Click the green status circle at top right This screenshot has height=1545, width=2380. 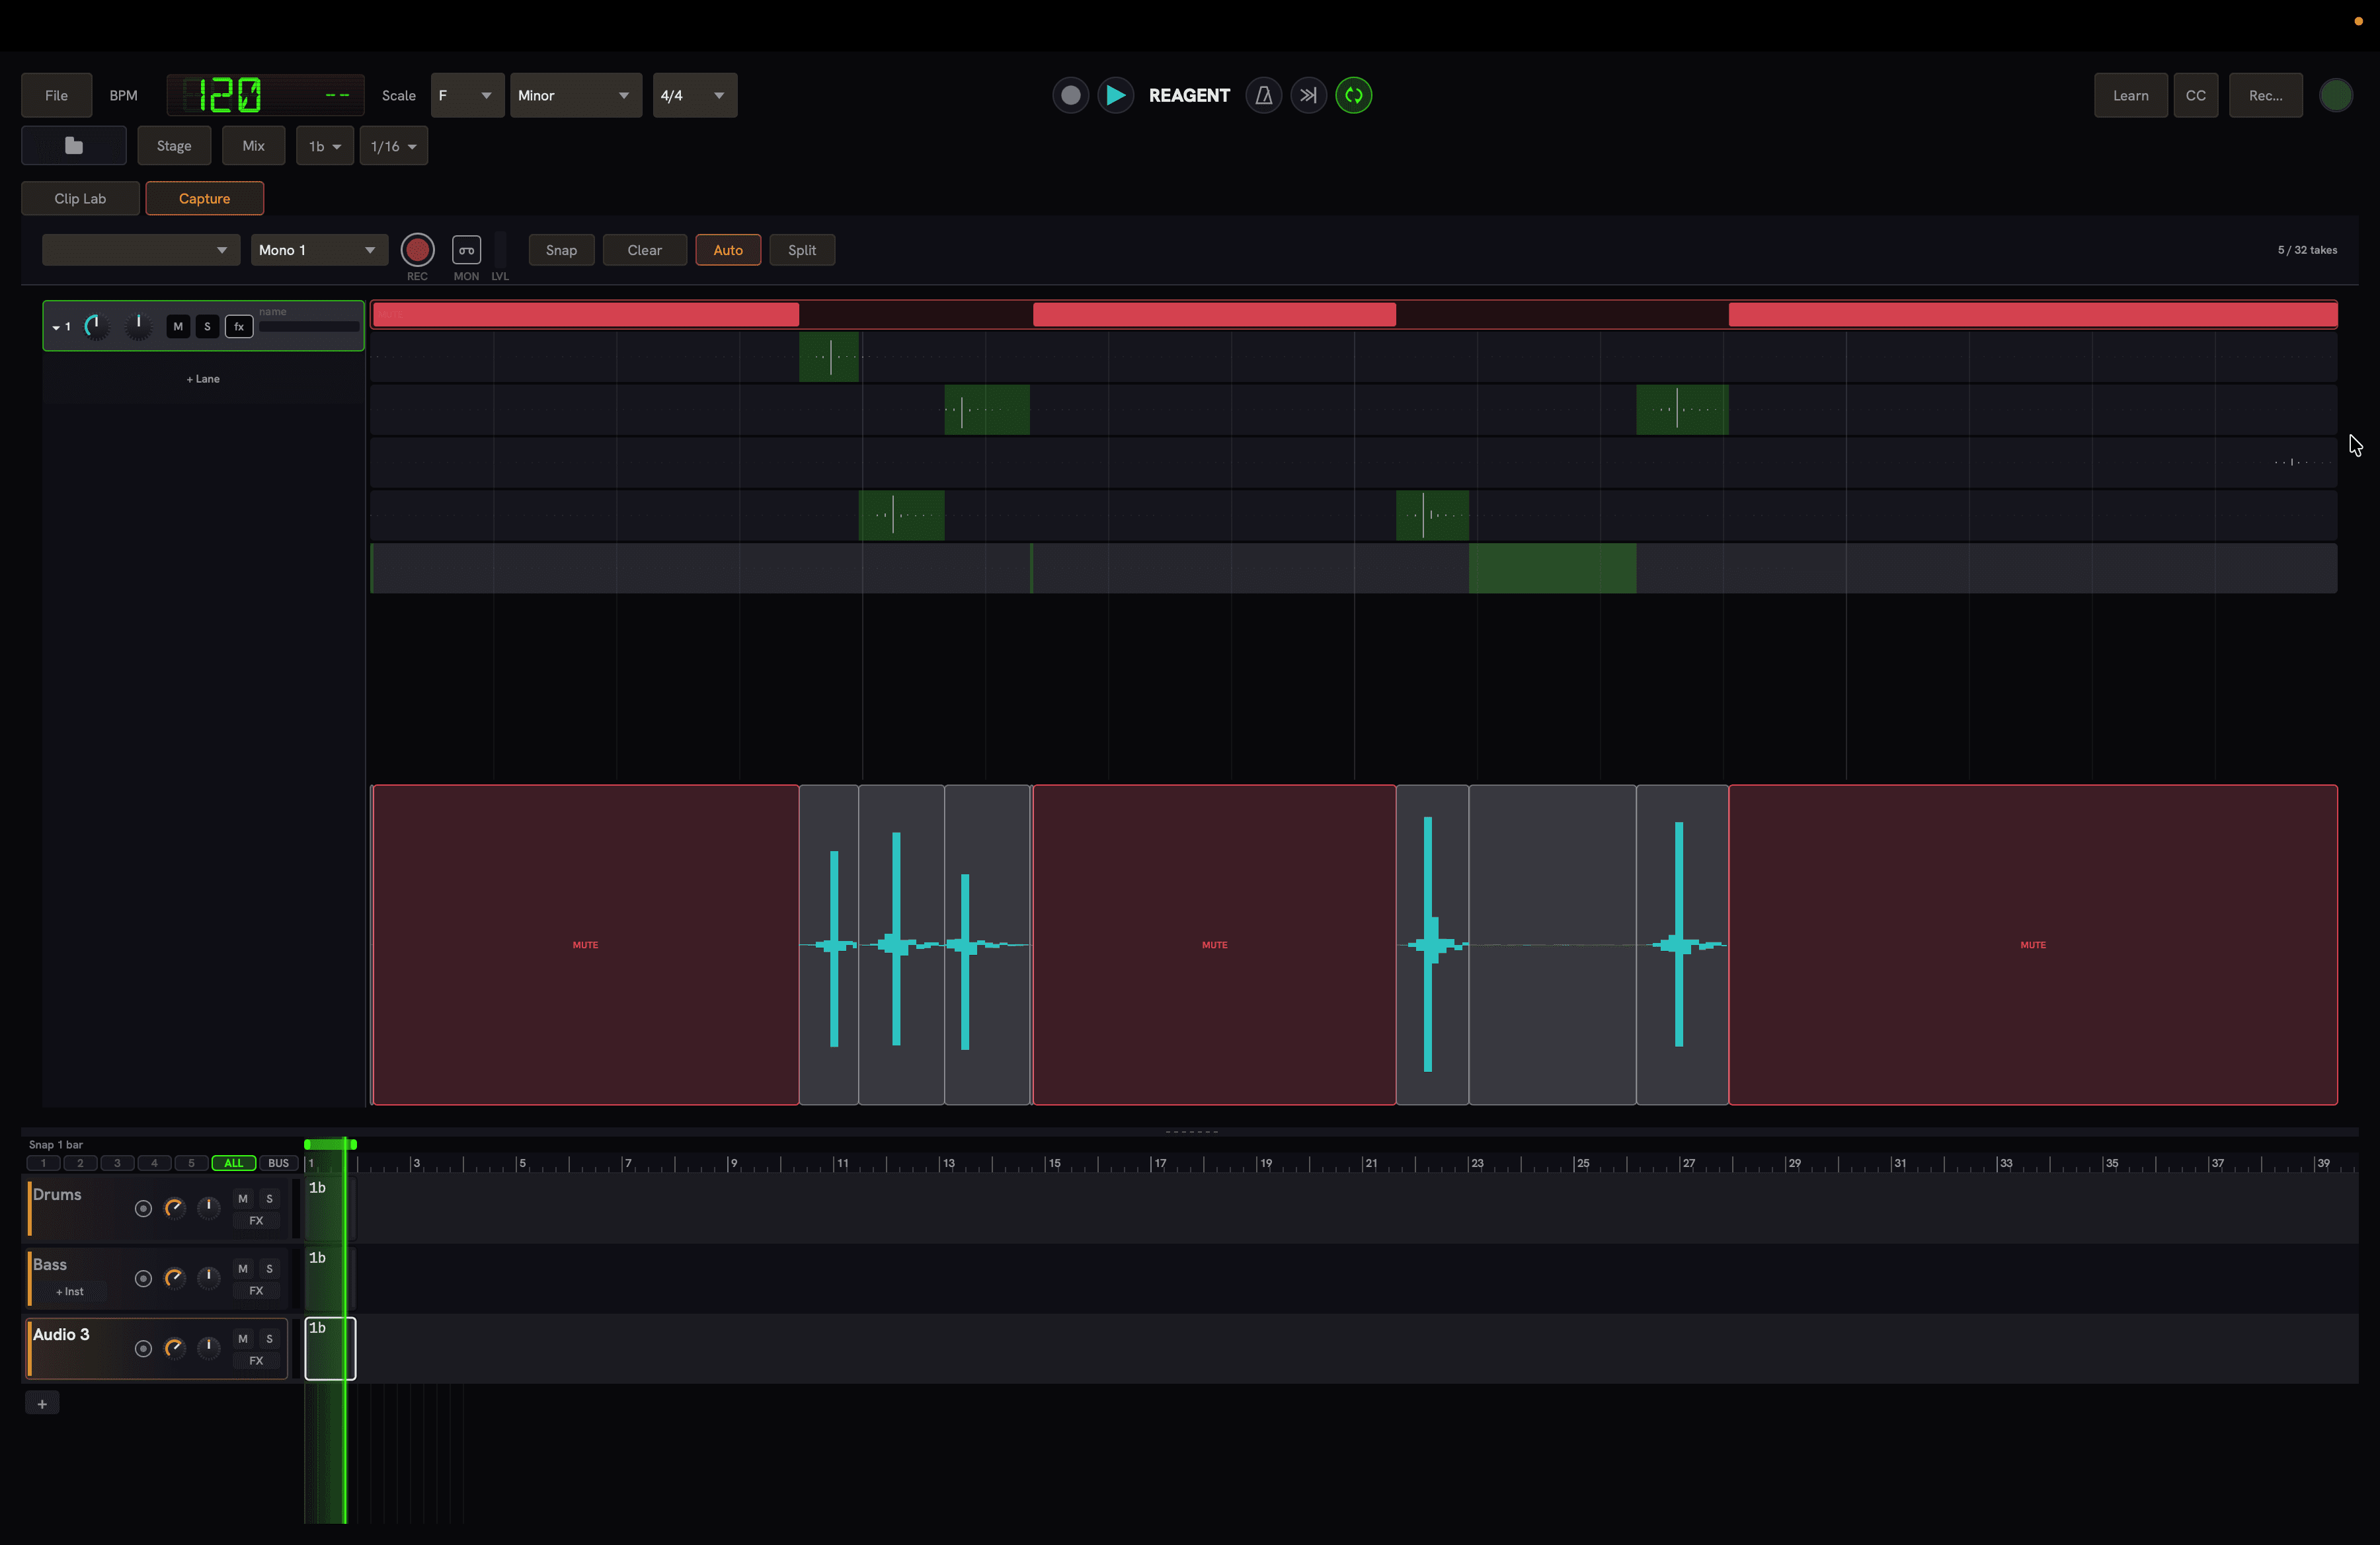pos(2335,96)
